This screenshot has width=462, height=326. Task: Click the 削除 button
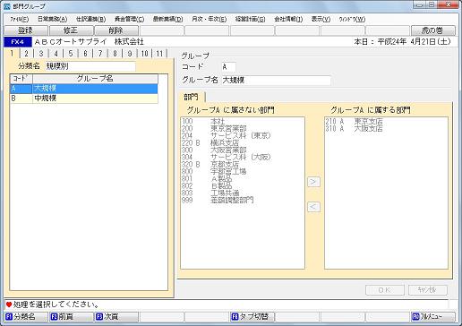pyautogui.click(x=116, y=30)
